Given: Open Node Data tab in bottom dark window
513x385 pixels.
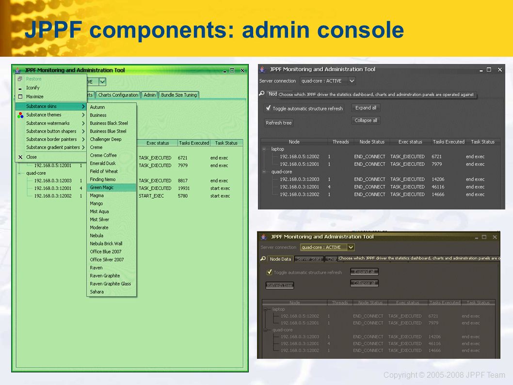Looking at the screenshot, I should pyautogui.click(x=280, y=259).
